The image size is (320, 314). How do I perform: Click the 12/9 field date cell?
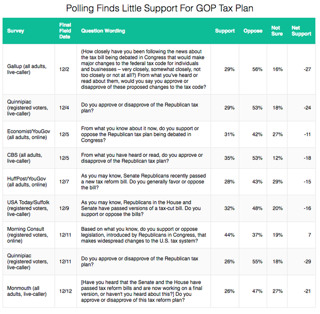(x=64, y=208)
